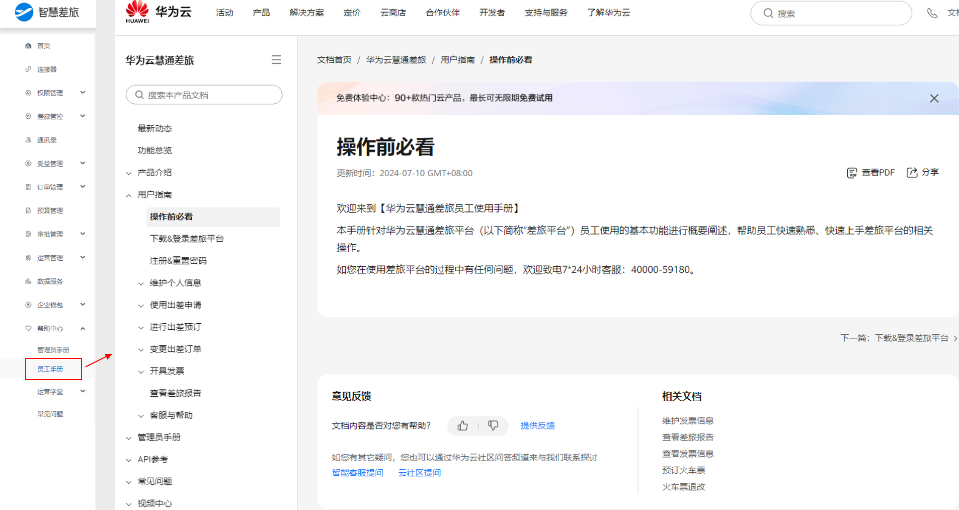Click the home icon beside 首页
Screen dimensions: 959x510
(x=28, y=46)
